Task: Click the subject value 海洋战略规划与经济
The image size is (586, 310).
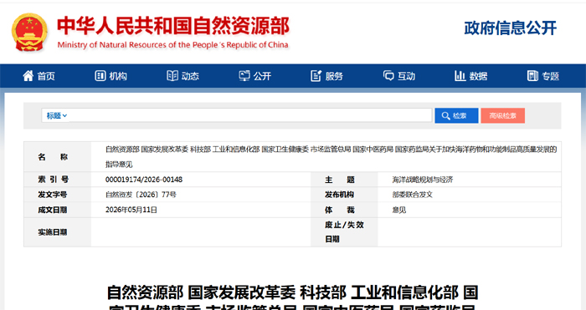Action: pyautogui.click(x=423, y=180)
